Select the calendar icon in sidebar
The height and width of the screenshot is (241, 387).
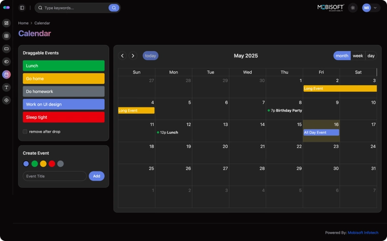pyautogui.click(x=6, y=74)
